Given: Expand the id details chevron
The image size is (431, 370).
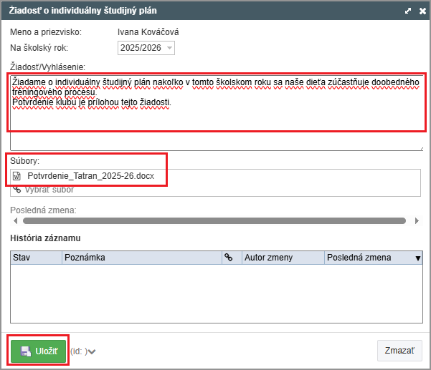Looking at the screenshot, I should click(92, 351).
